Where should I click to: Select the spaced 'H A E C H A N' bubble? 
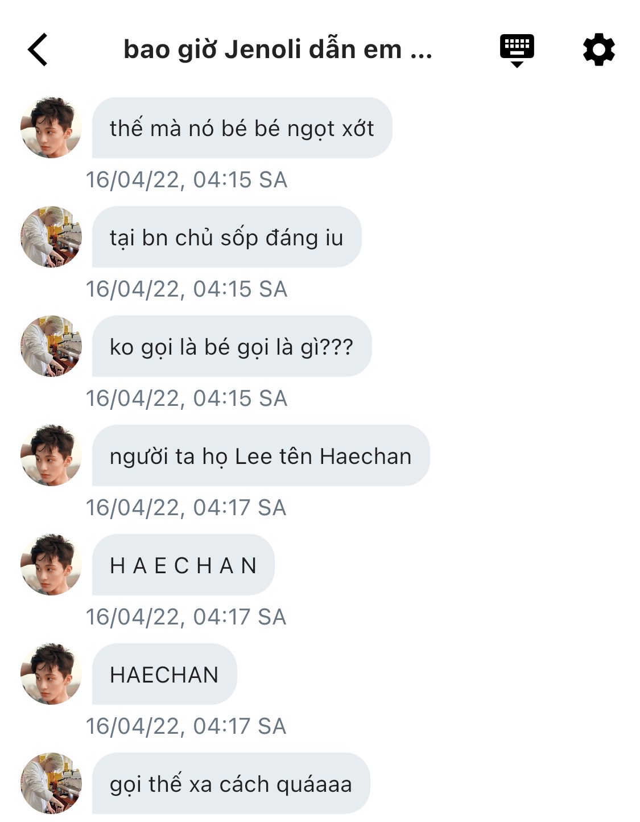tap(183, 565)
